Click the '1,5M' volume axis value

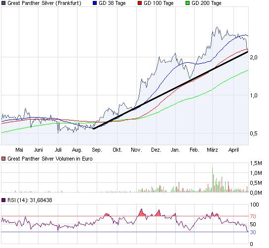click(x=256, y=163)
